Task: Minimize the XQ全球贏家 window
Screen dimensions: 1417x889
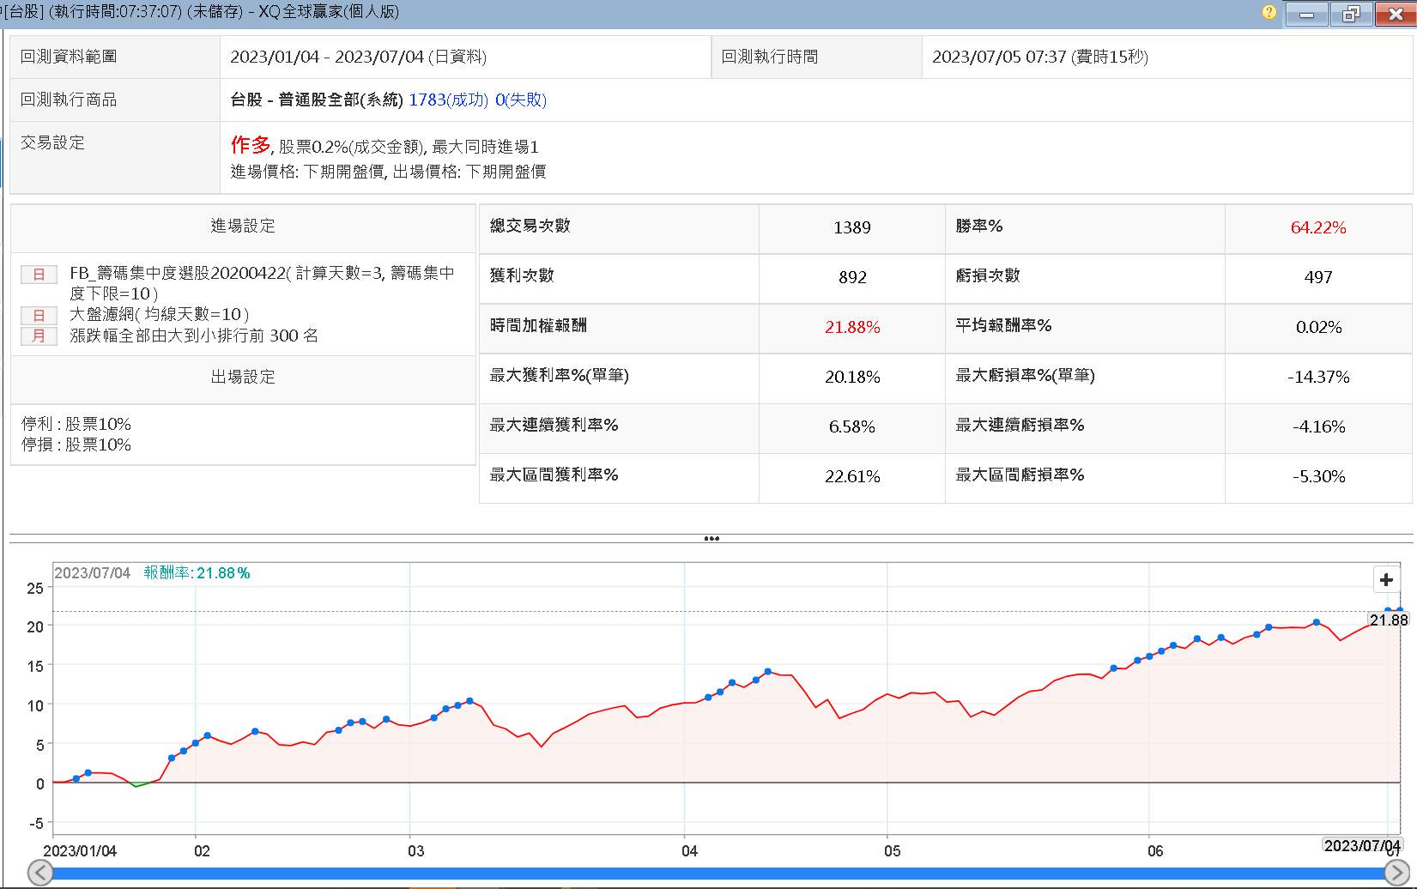Action: (x=1306, y=14)
